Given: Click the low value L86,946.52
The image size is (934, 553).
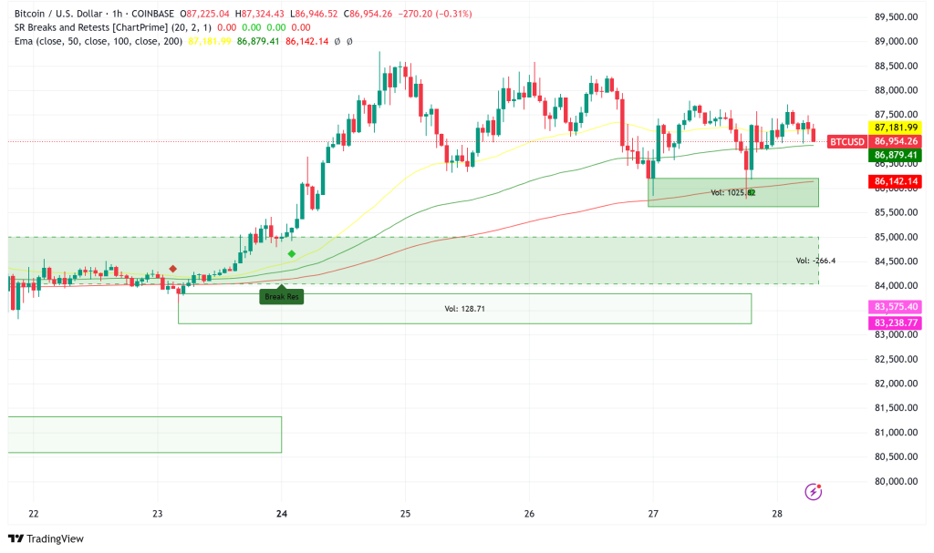Looking at the screenshot, I should 314,13.
